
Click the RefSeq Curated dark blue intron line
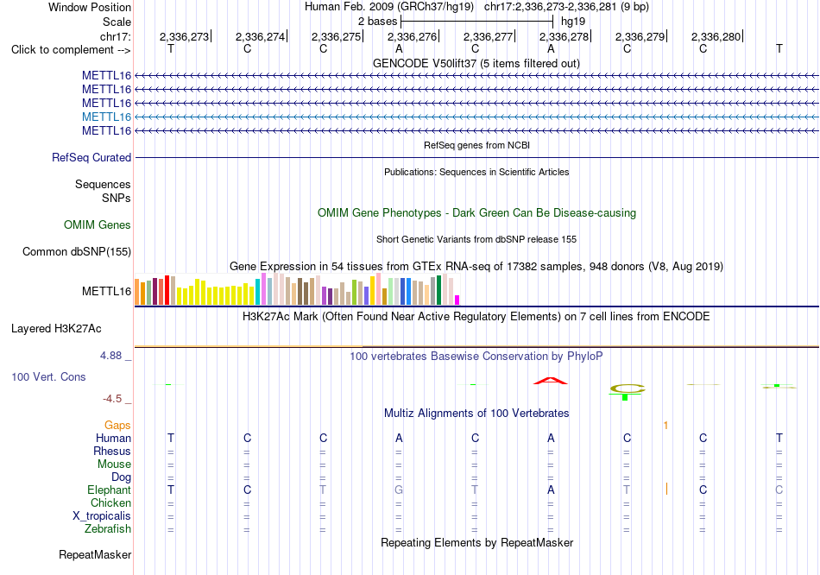pos(476,157)
